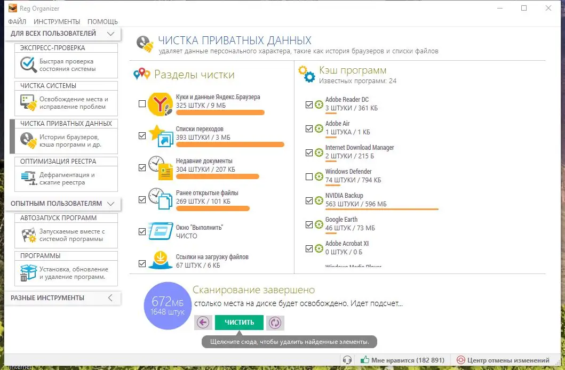The width and height of the screenshot is (565, 370).
Task: Open the ФАЙЛ menu
Action: coord(17,21)
